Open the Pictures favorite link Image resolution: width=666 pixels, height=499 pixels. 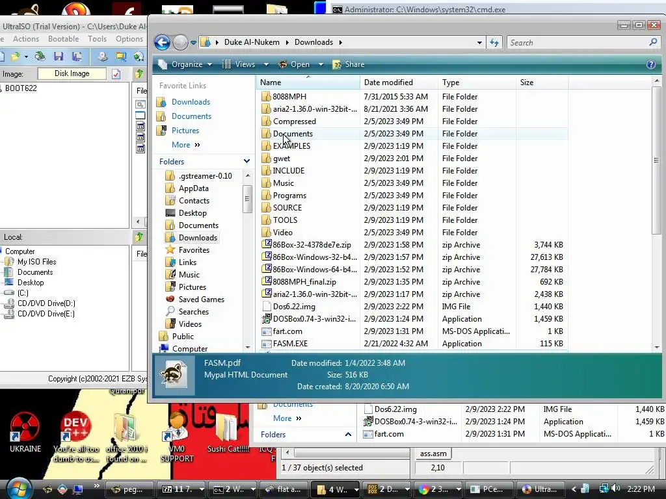click(185, 130)
